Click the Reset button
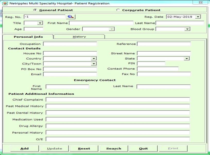Viewport: 210px width, 155px height. click(84, 149)
